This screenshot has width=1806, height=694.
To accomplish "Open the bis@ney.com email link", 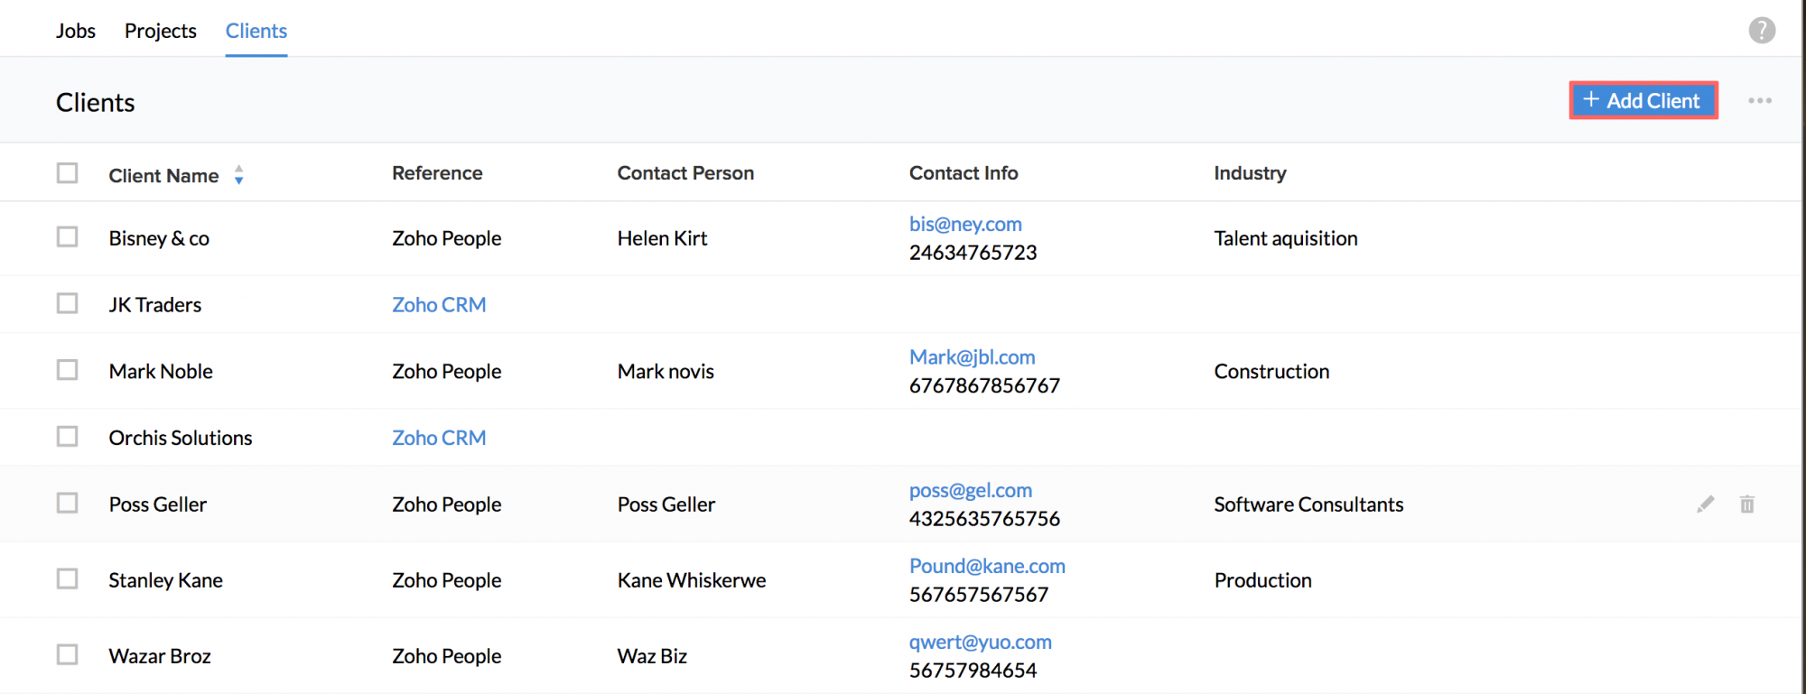I will [x=965, y=224].
